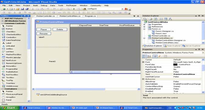205x110 pixels.
Task: Click the Undo arrow icon
Action: point(48,9)
